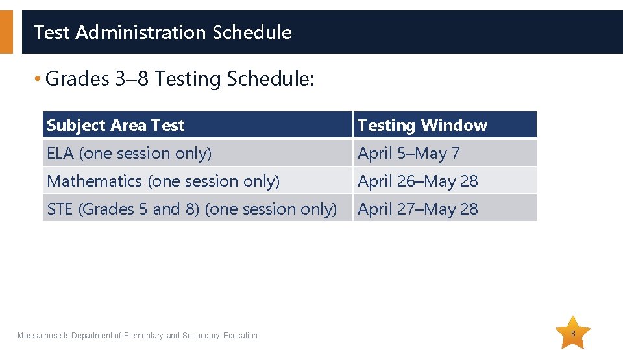Click the Massachusetts Department footer text
Image resolution: width=623 pixels, height=350 pixels.
pos(137,336)
